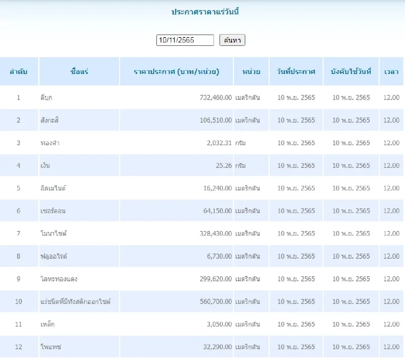Click the price 299,620.00
The height and width of the screenshot is (360, 405).
(216, 279)
